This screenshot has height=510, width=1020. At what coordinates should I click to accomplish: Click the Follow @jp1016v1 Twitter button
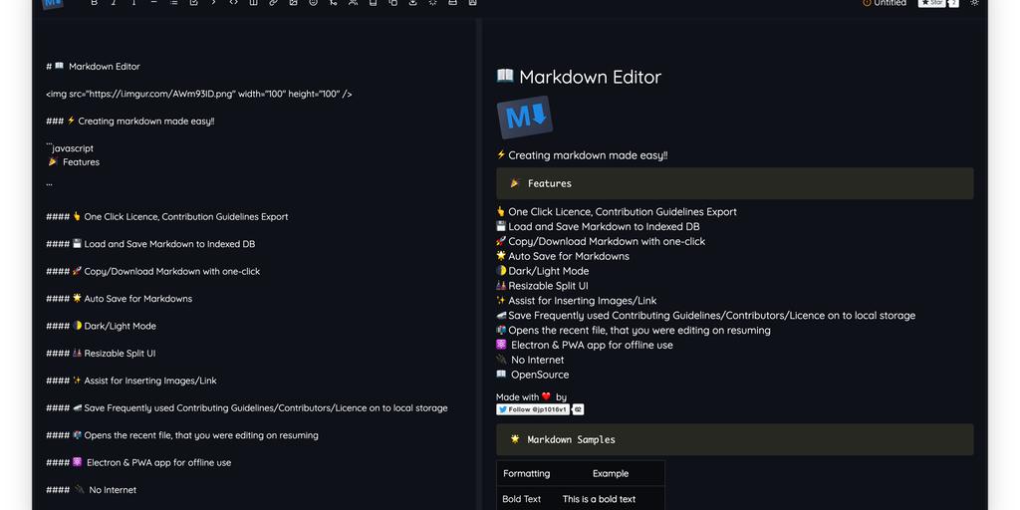click(533, 409)
